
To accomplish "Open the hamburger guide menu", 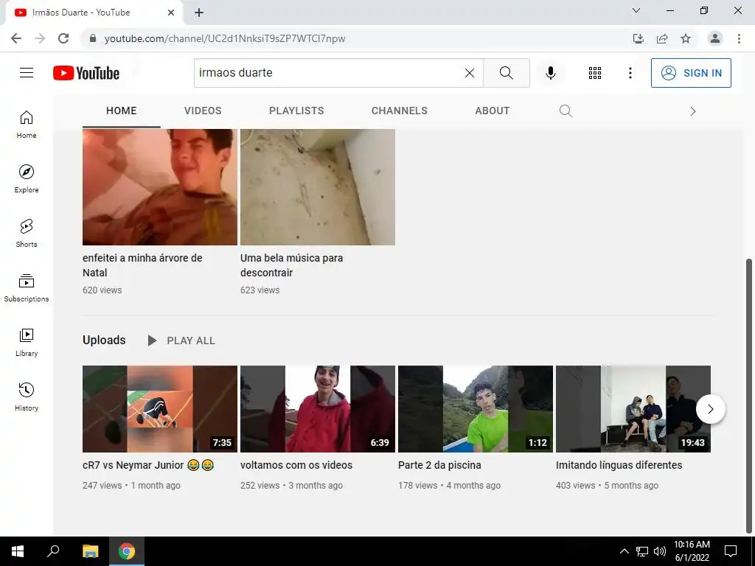I will (x=27, y=73).
